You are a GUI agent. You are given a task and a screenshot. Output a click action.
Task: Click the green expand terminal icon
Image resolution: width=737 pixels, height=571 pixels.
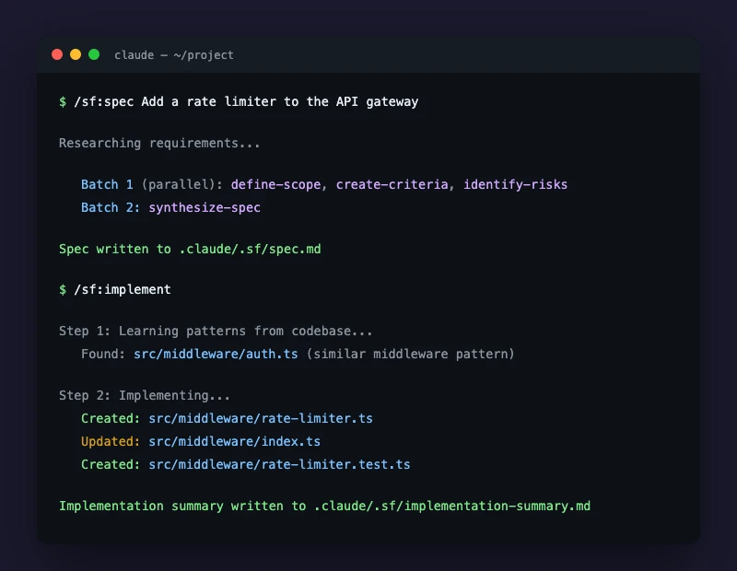(93, 54)
